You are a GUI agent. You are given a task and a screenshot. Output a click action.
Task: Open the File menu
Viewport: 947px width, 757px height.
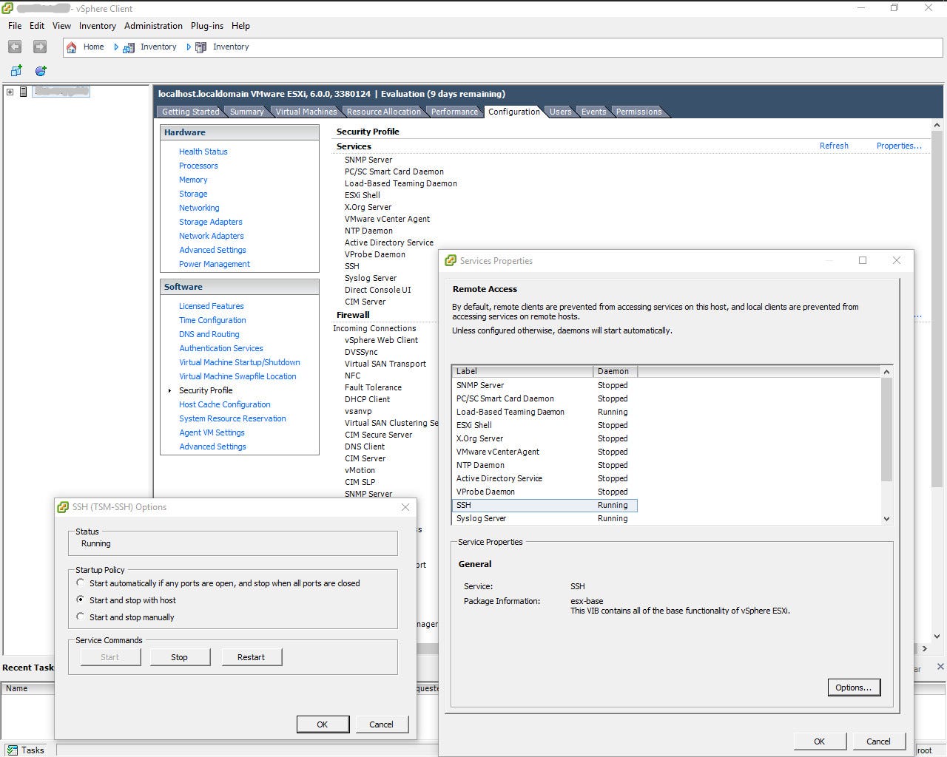tap(15, 25)
